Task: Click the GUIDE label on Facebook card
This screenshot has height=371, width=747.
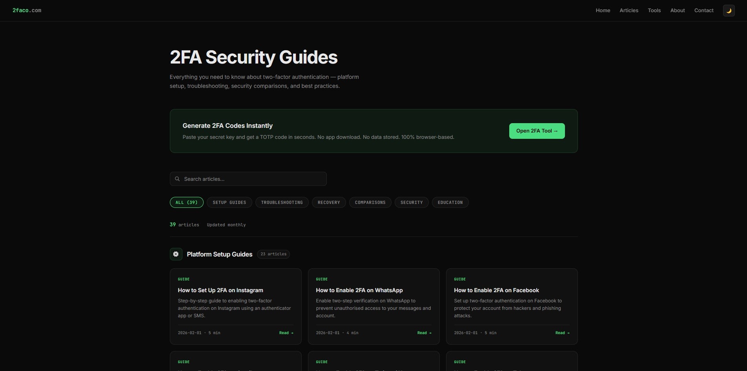Action: pyautogui.click(x=460, y=279)
